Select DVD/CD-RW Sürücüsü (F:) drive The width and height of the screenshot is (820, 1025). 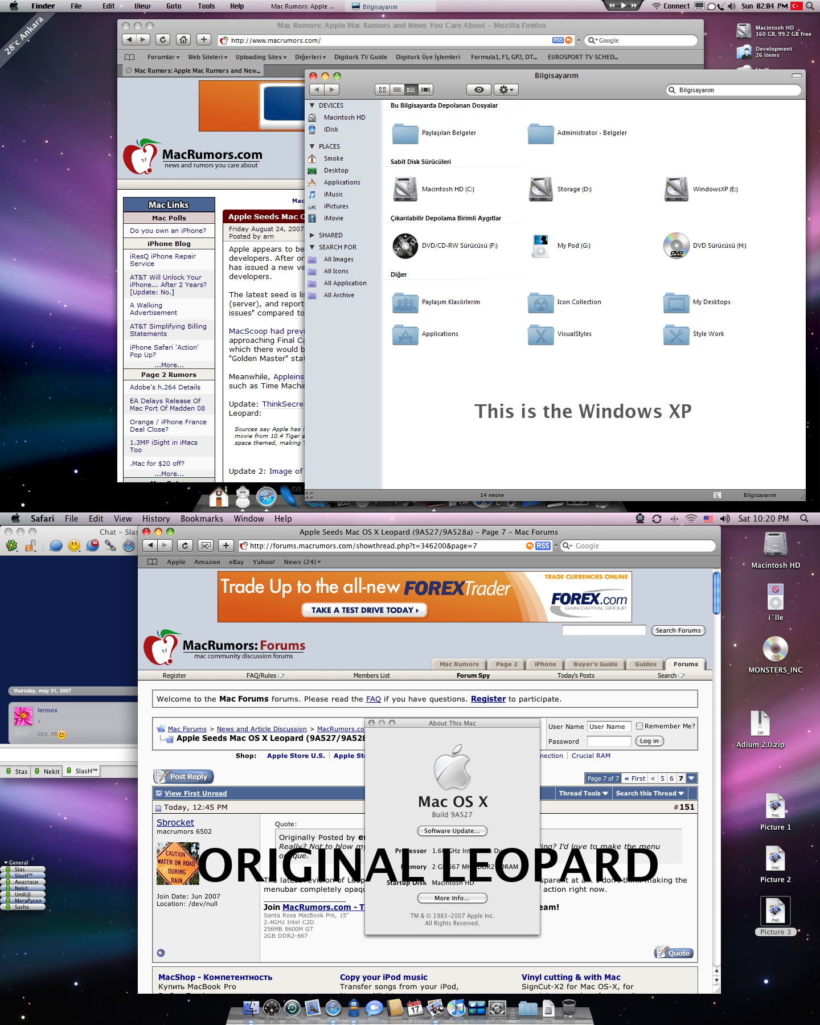coord(405,245)
